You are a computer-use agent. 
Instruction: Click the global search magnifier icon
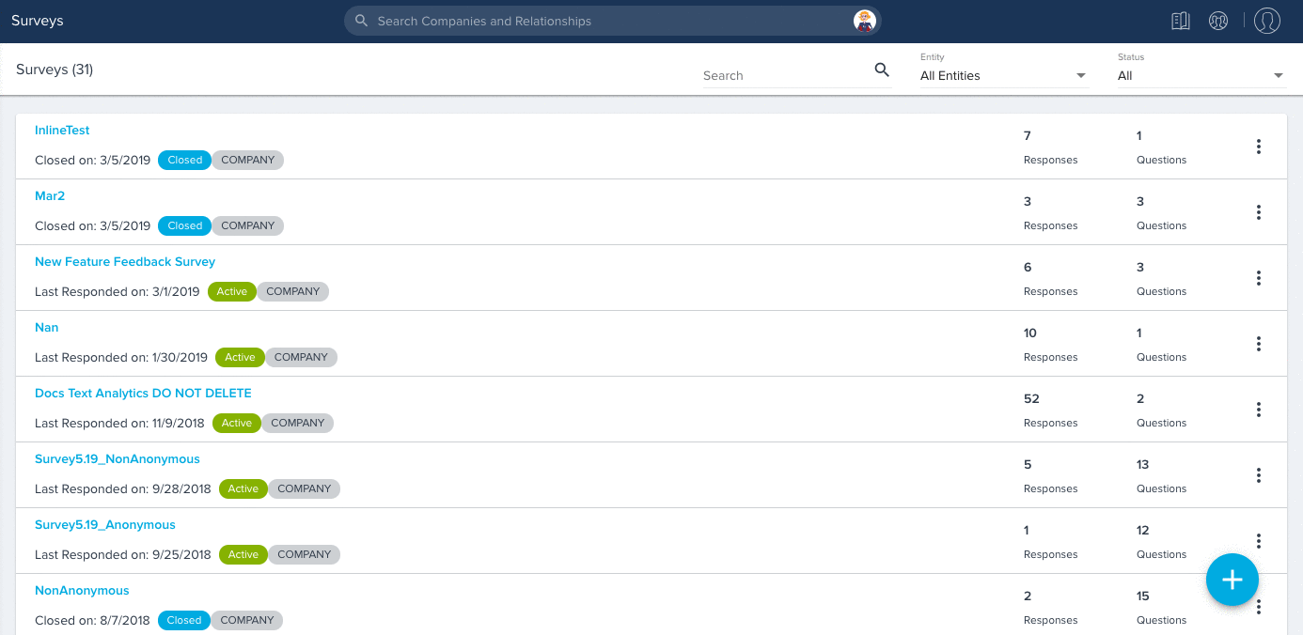tap(361, 21)
